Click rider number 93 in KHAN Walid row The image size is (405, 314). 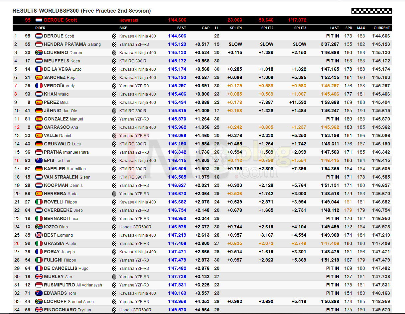[28, 94]
